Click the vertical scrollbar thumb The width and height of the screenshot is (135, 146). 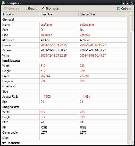point(132,24)
